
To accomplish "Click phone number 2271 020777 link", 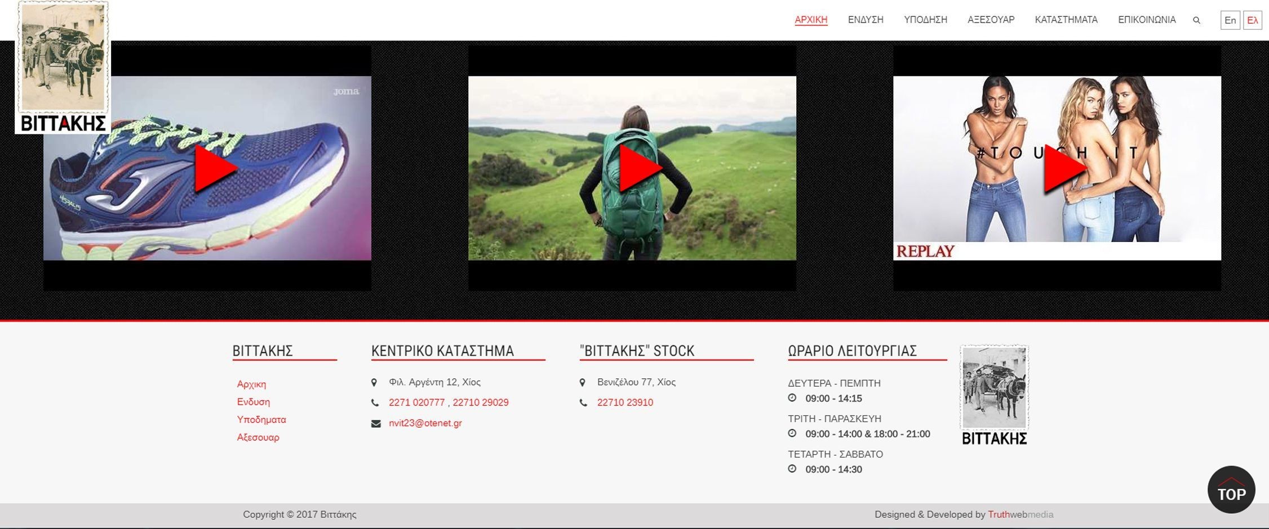I will click(416, 402).
